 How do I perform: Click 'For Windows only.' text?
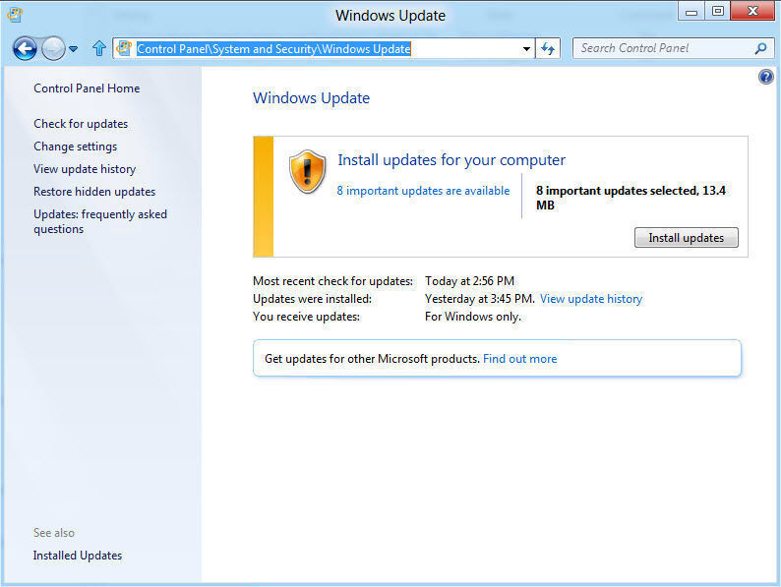point(473,317)
